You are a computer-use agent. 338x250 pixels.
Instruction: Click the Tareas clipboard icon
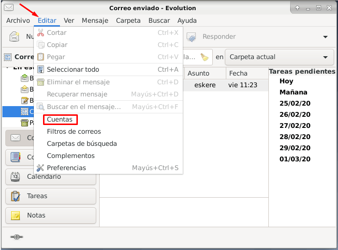coord(15,196)
